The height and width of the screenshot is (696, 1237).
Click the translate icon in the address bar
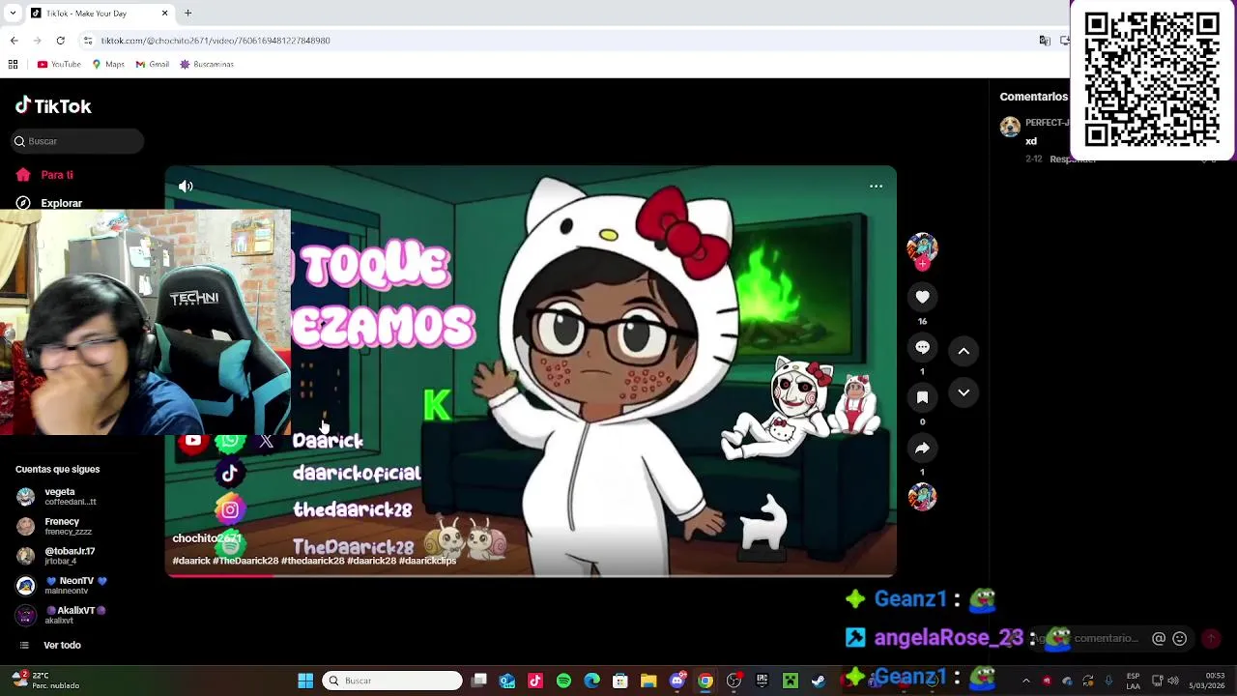pyautogui.click(x=1045, y=41)
